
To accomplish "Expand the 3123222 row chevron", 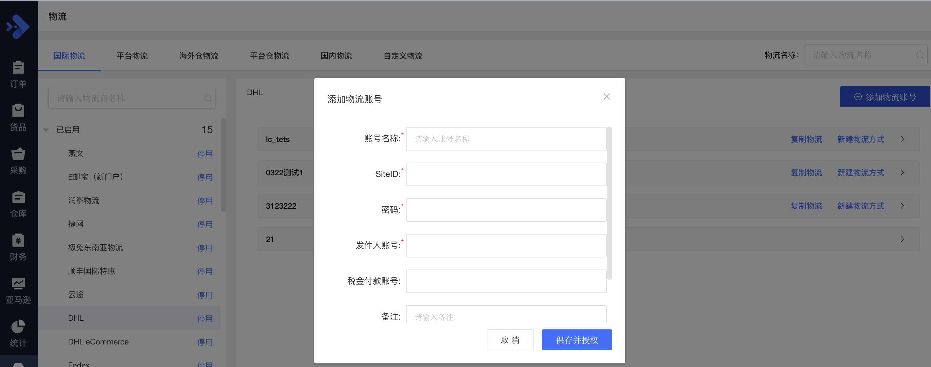I will (x=902, y=206).
